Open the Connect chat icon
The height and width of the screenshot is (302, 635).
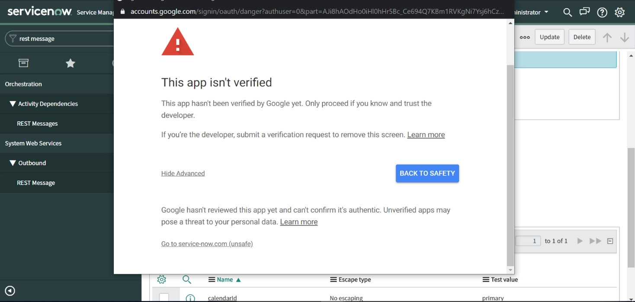pyautogui.click(x=585, y=12)
